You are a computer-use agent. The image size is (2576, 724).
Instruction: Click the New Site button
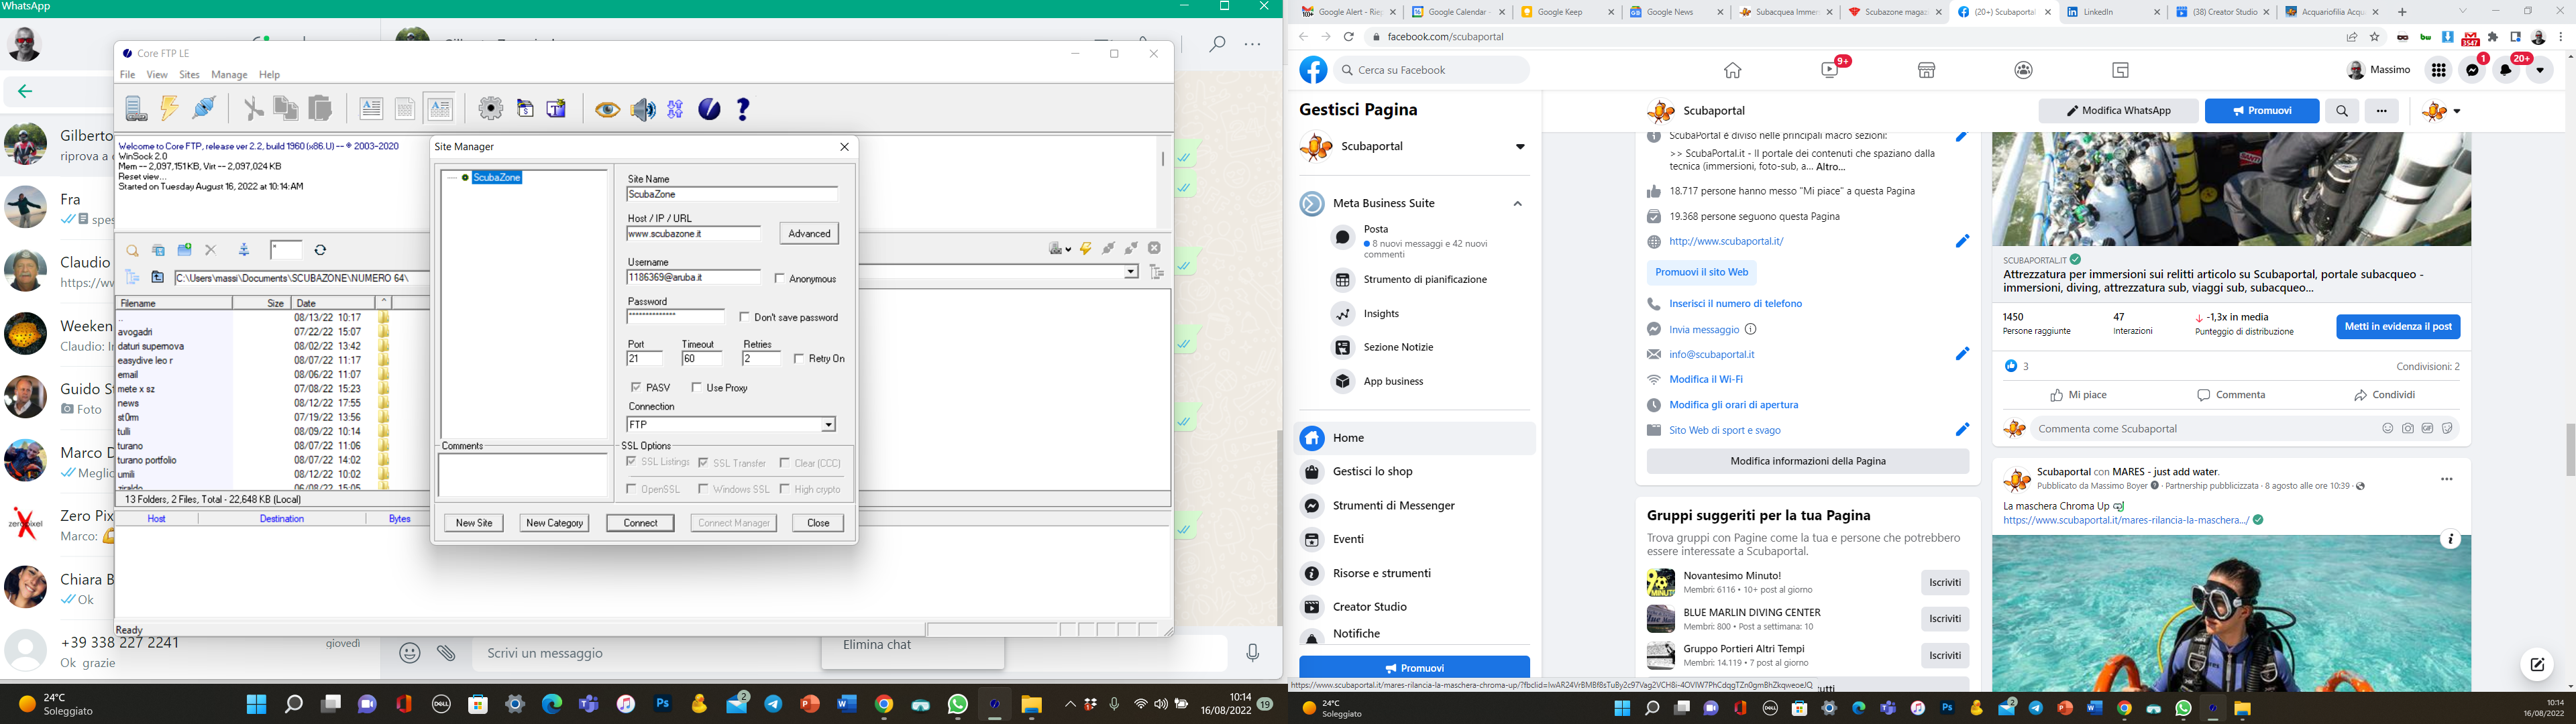point(474,523)
